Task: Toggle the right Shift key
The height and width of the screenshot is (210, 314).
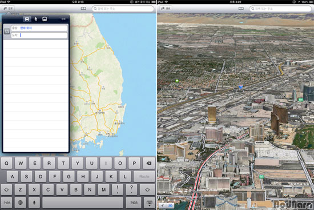Action: 148,189
